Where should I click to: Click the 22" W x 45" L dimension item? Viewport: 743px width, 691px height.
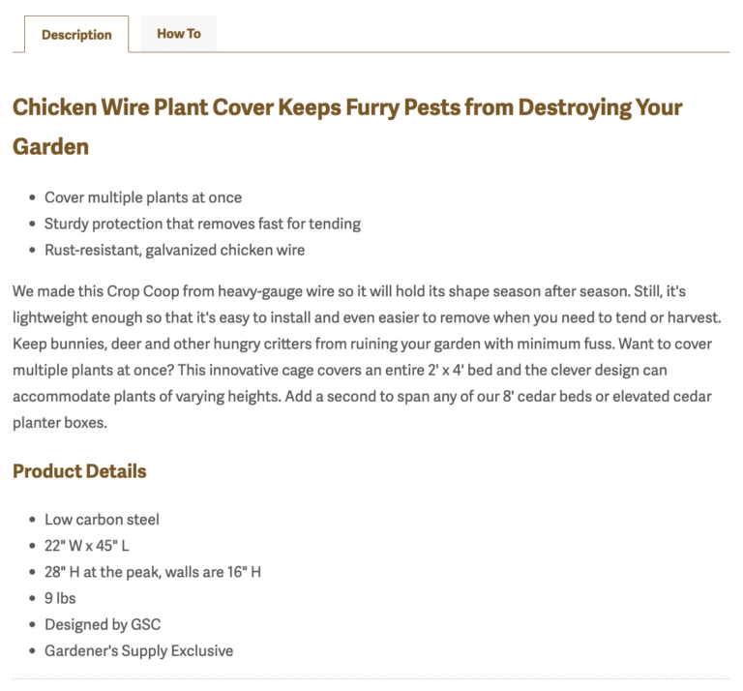tap(87, 546)
